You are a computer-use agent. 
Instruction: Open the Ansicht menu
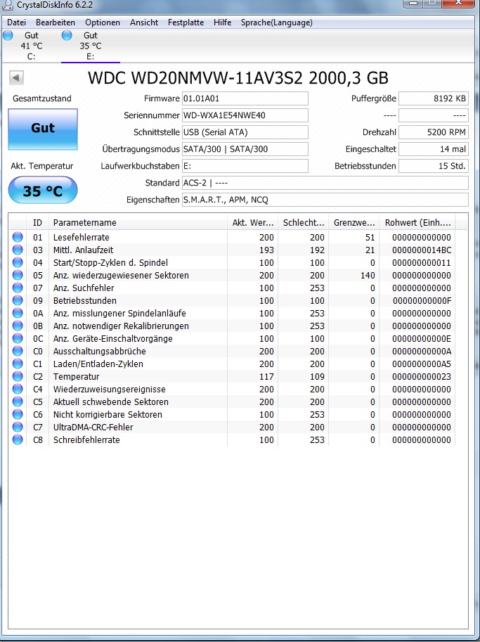[x=144, y=23]
